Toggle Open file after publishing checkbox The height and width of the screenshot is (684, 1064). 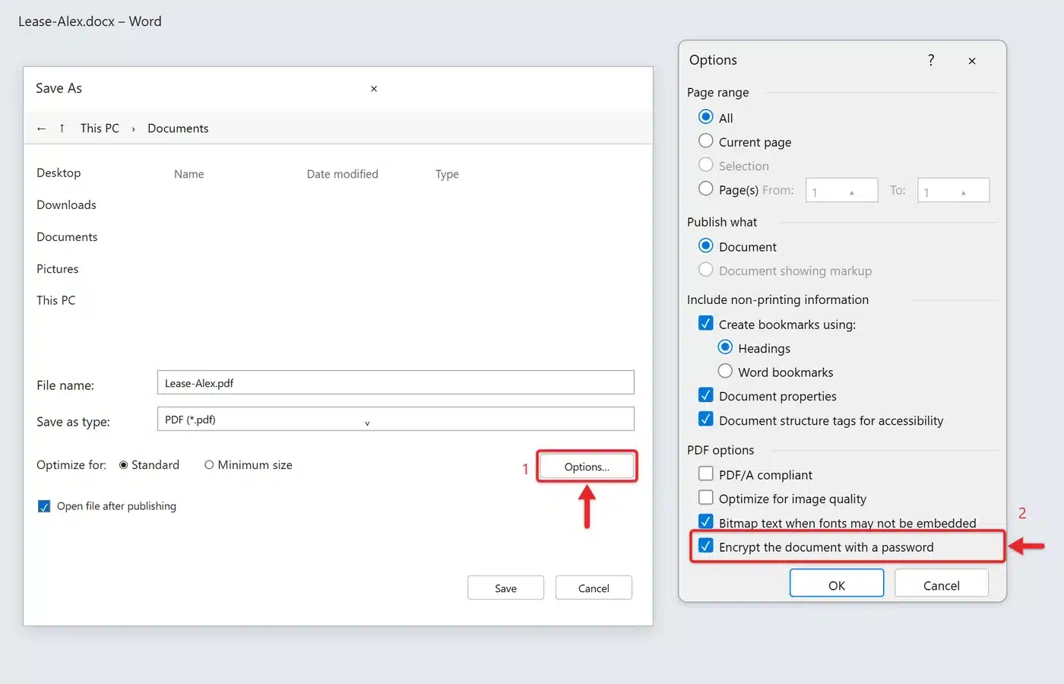pyautogui.click(x=44, y=506)
